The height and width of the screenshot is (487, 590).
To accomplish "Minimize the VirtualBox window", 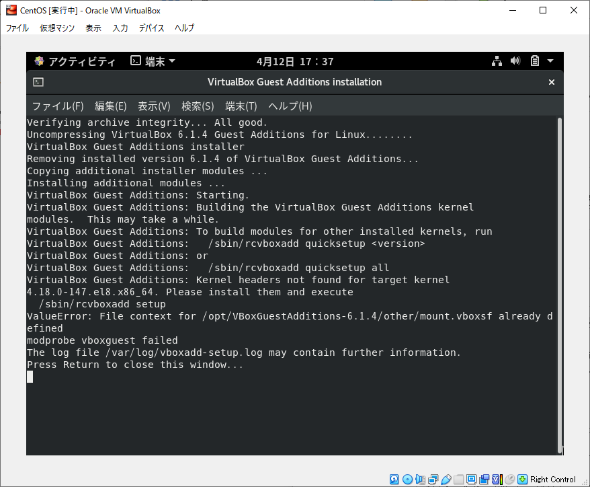I will click(x=513, y=10).
